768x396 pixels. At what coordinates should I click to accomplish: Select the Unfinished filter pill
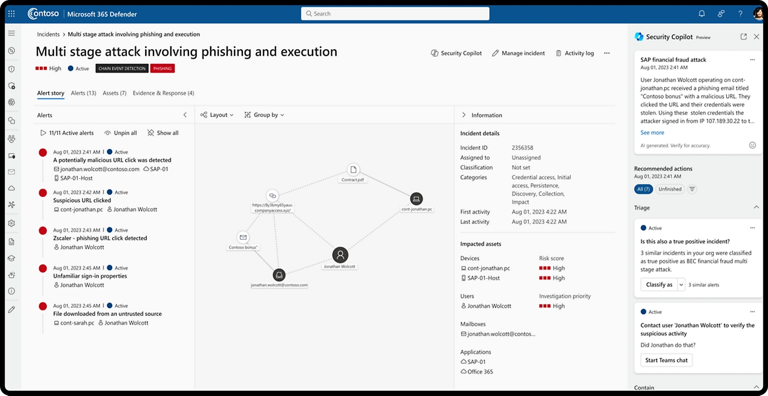(670, 189)
